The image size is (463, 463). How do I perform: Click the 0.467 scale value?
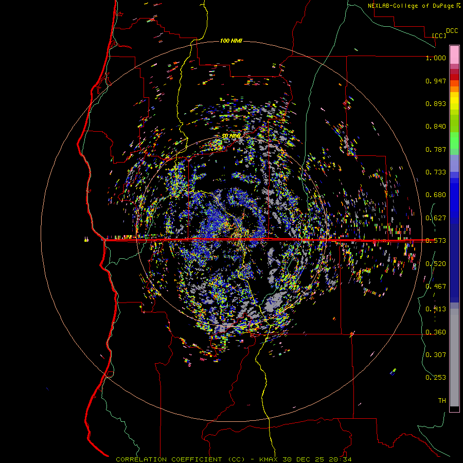(x=436, y=287)
